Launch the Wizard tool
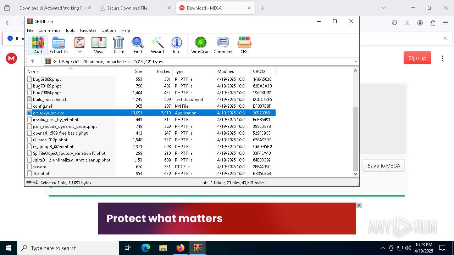The width and height of the screenshot is (454, 255). (157, 45)
